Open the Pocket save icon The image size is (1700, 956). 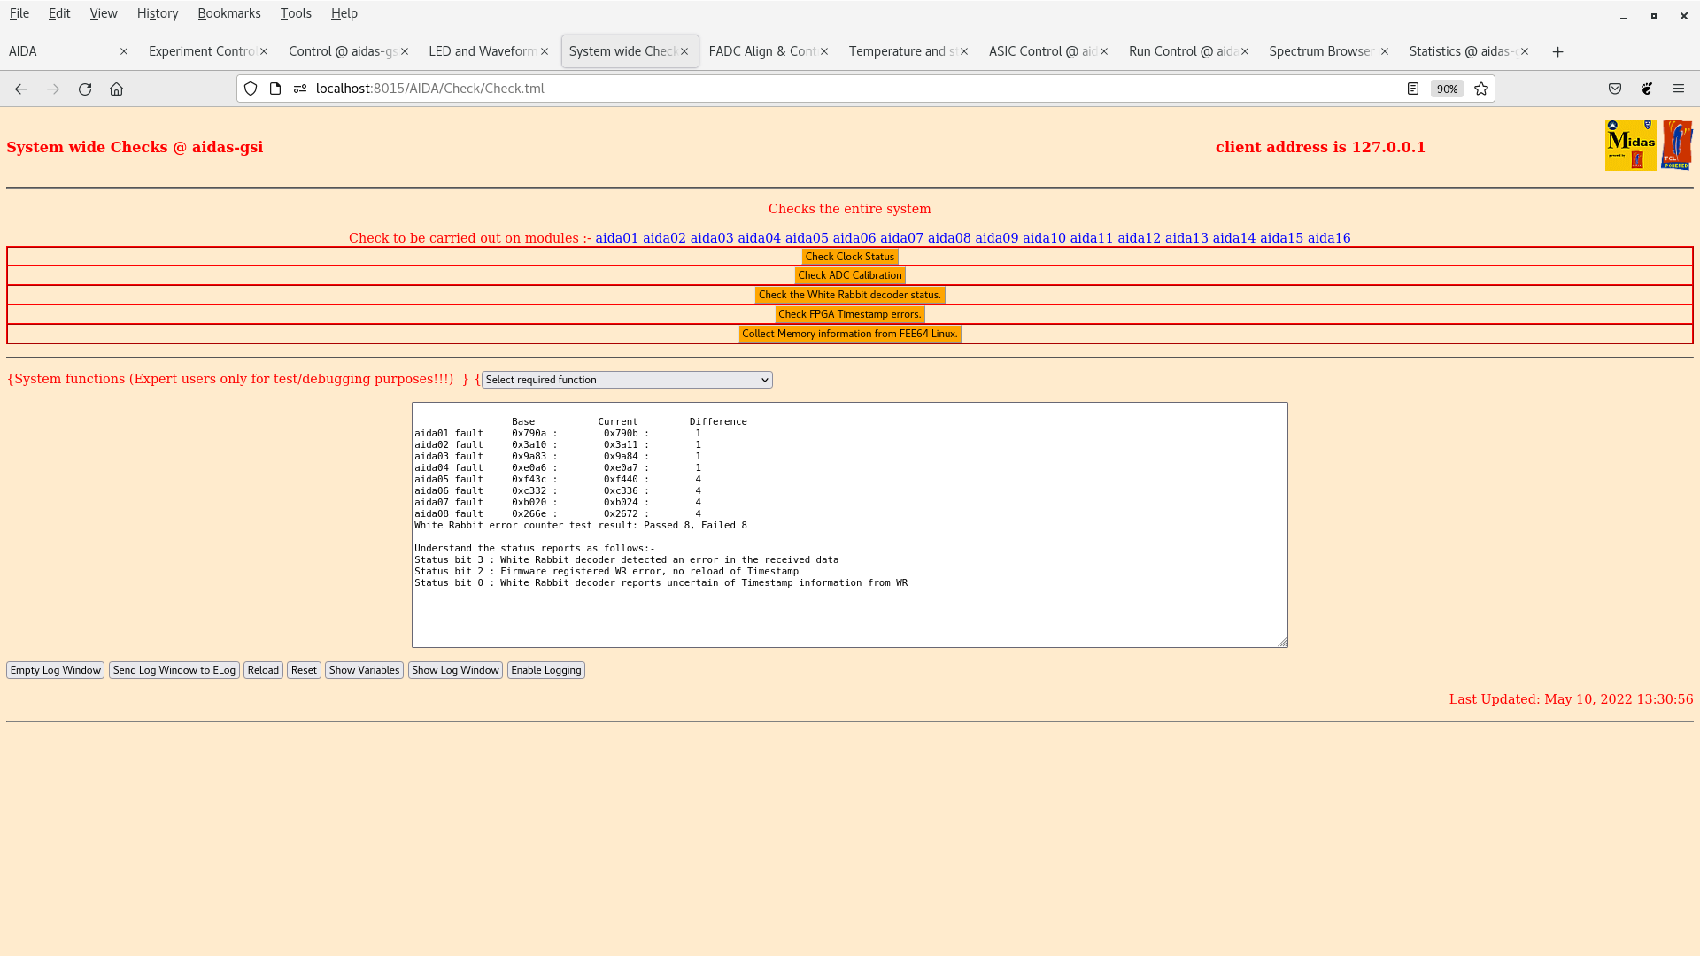point(1615,89)
